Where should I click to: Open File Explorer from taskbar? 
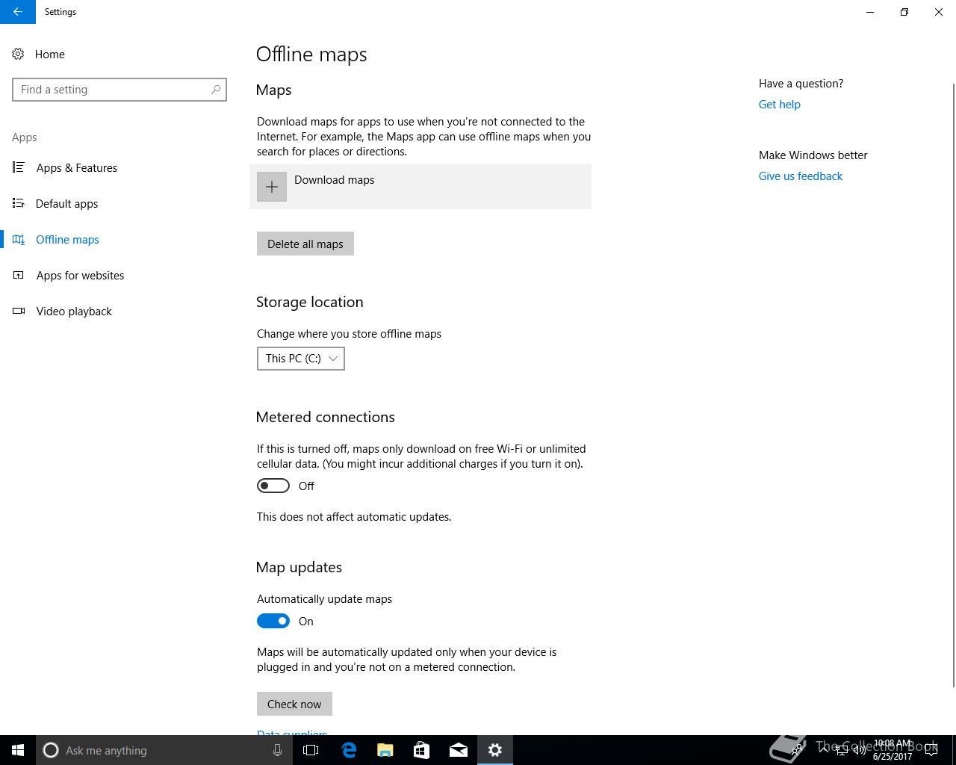385,750
